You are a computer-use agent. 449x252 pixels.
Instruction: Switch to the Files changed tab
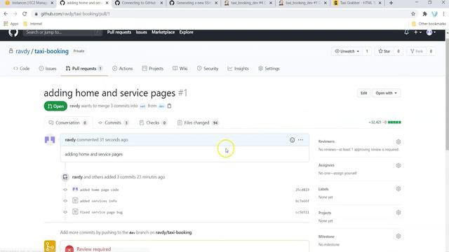[198, 123]
